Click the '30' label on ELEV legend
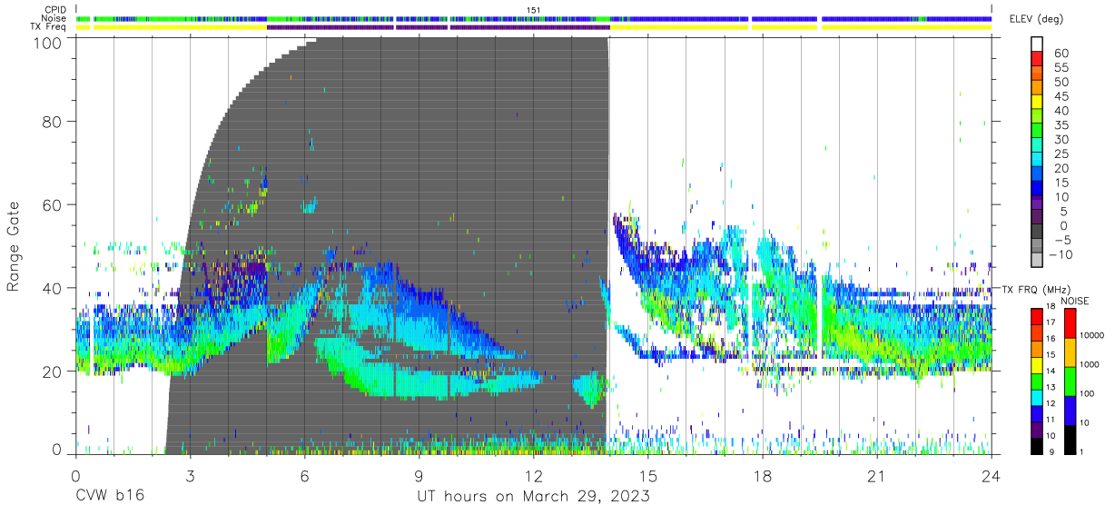 click(1060, 140)
